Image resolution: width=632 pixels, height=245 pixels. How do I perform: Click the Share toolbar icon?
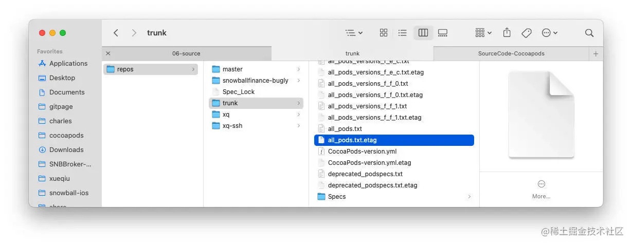coord(507,32)
